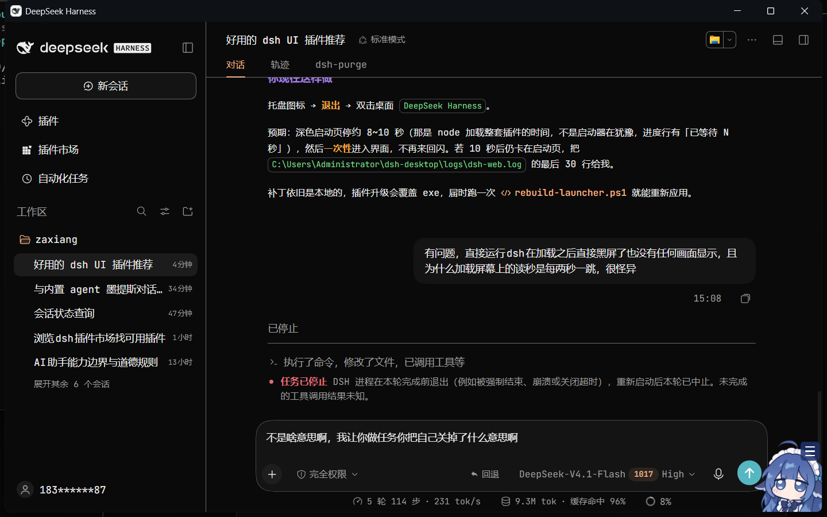This screenshot has height=517, width=827.
Task: Open conversation AI助手能力边界与道德规则
Action: [x=106, y=362]
